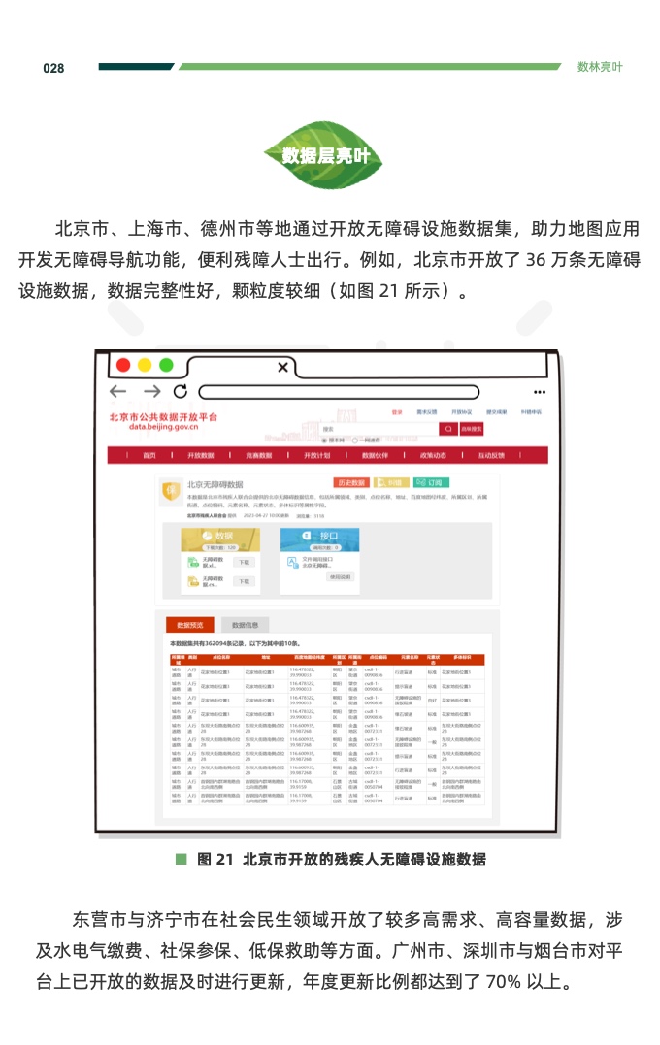The width and height of the screenshot is (660, 1045).
Task: Click the green 订阅 button
Action: [x=431, y=482]
